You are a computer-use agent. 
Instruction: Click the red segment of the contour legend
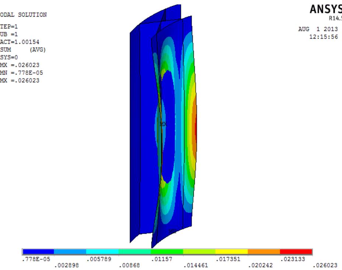tap(296, 252)
